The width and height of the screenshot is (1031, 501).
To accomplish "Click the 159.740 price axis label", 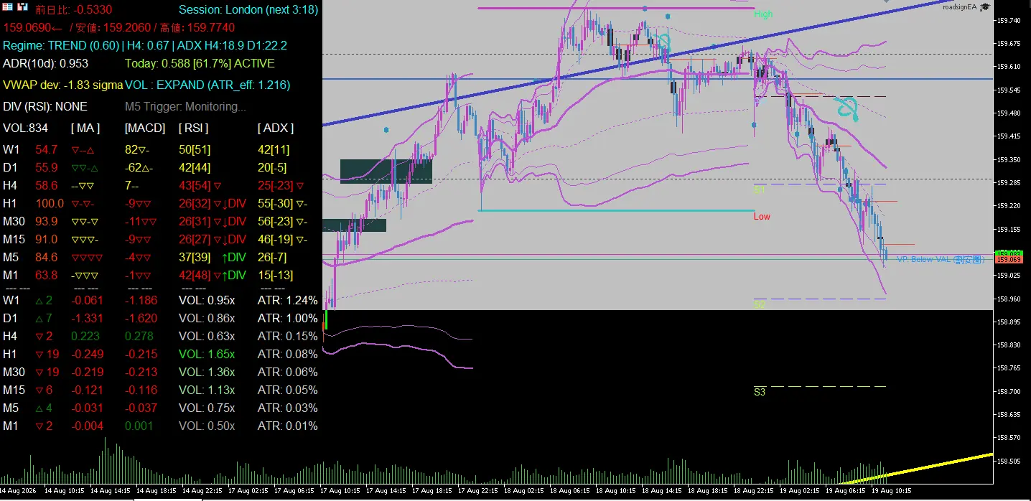I will (1010, 20).
